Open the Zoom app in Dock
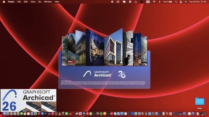This screenshot has height=117, width=209. [133, 114]
